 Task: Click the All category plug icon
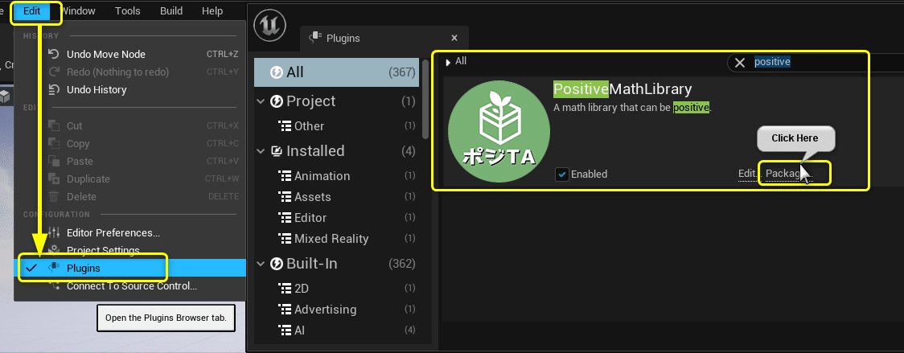click(276, 72)
